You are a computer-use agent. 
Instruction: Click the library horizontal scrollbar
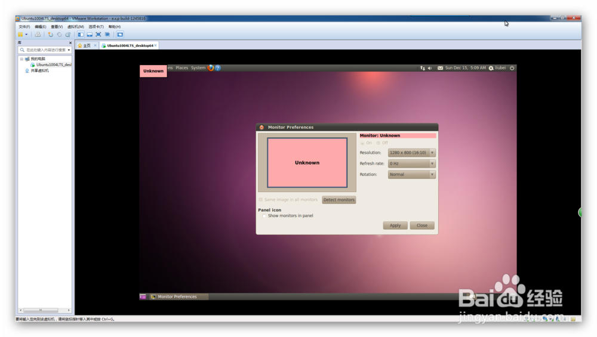pos(41,310)
